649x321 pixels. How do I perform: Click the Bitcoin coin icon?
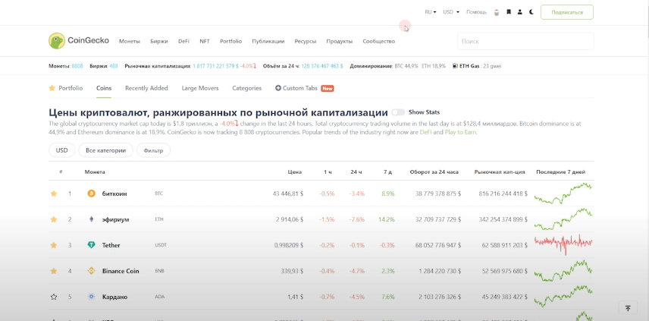coord(91,194)
